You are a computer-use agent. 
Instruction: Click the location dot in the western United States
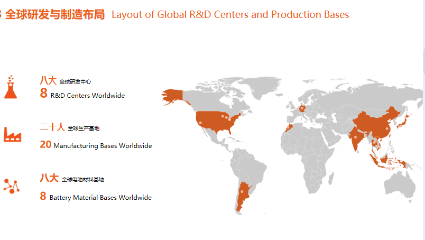coord(200,123)
